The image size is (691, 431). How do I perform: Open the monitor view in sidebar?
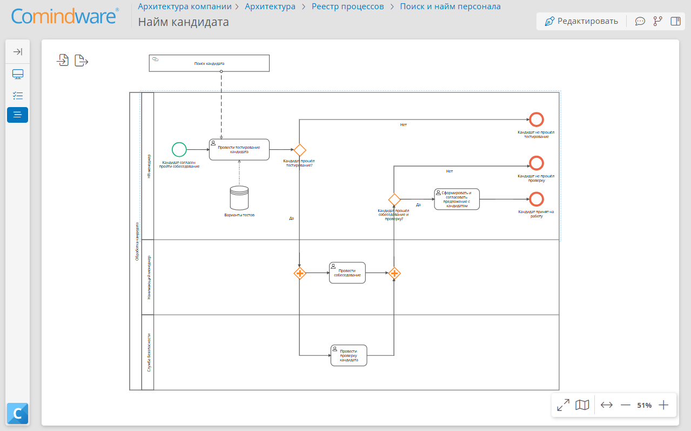point(18,74)
